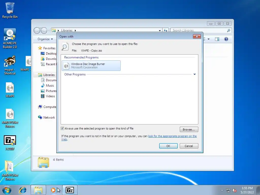Select Videos library in sidebar
The height and width of the screenshot is (195, 260).
(x=48, y=96)
